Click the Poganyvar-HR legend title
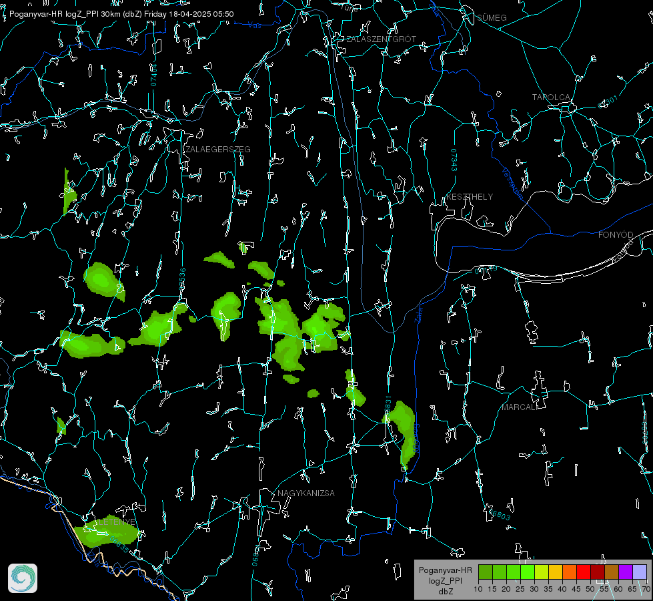Viewport: 653px width, 601px height. [x=445, y=570]
